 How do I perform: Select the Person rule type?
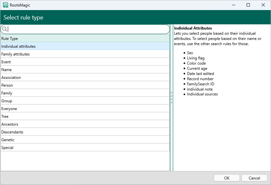[x=85, y=85]
